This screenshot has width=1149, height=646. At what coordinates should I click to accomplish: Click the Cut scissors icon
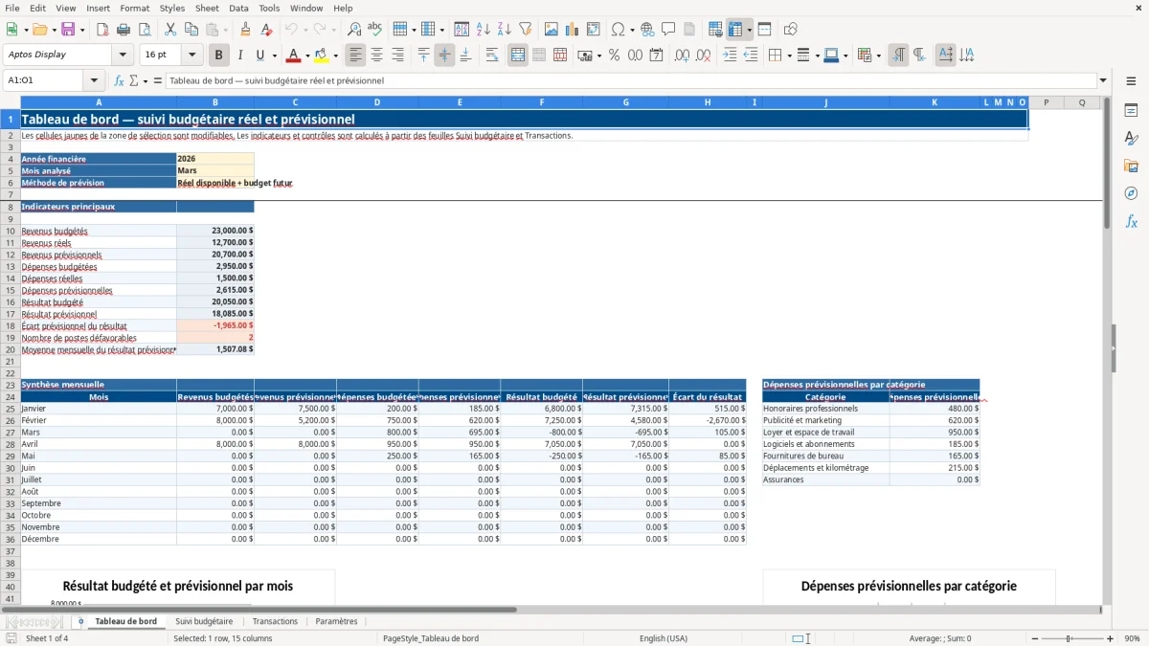(169, 30)
